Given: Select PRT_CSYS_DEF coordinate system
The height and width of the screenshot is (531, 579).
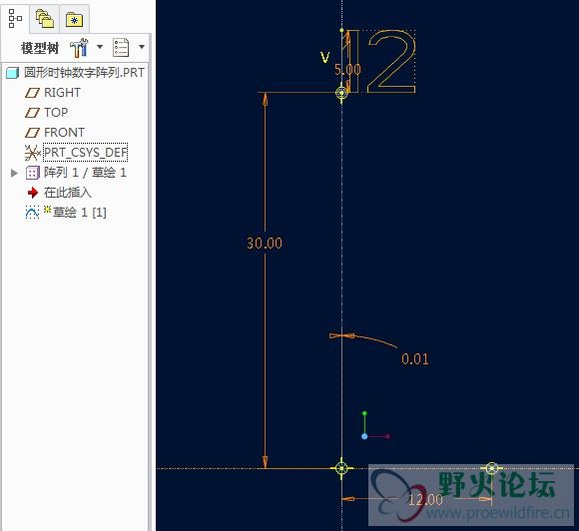Looking at the screenshot, I should click(x=85, y=152).
